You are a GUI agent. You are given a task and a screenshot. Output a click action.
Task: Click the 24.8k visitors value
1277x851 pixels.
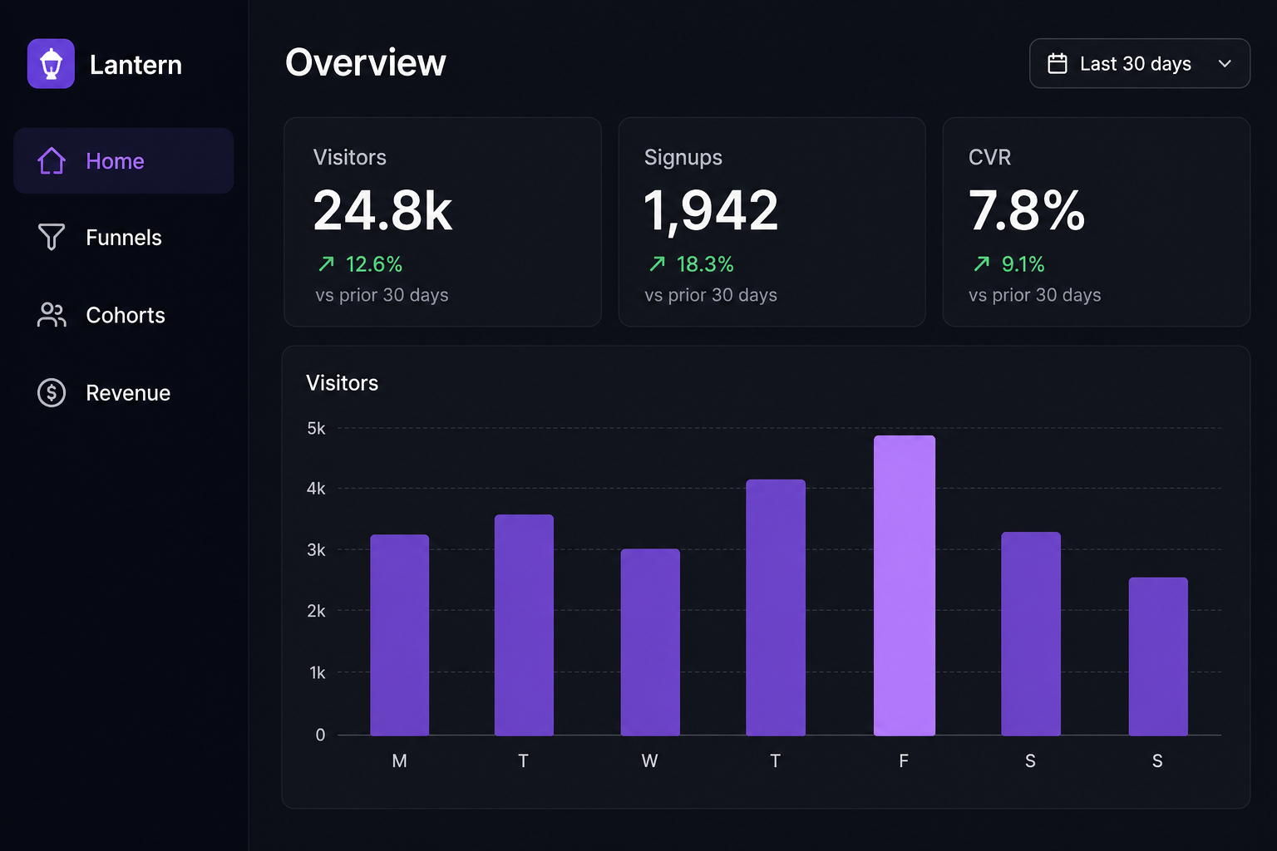point(382,210)
